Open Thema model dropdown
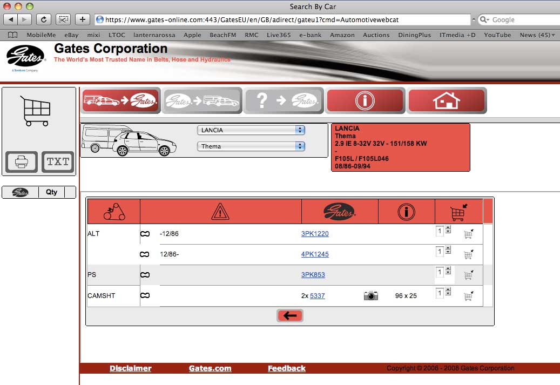Screen dimensions: 560x385 [251, 146]
